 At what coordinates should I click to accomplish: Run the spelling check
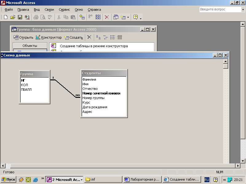point(50,17)
